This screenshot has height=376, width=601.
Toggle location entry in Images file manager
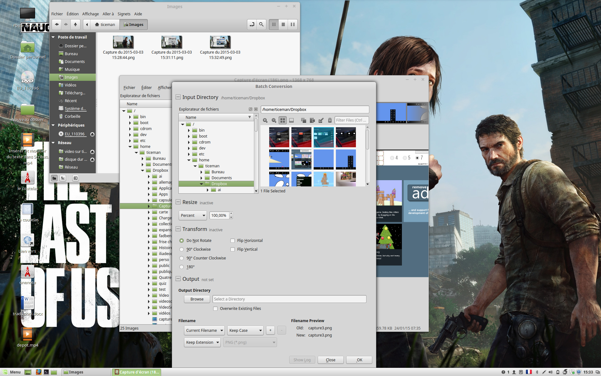click(x=252, y=24)
